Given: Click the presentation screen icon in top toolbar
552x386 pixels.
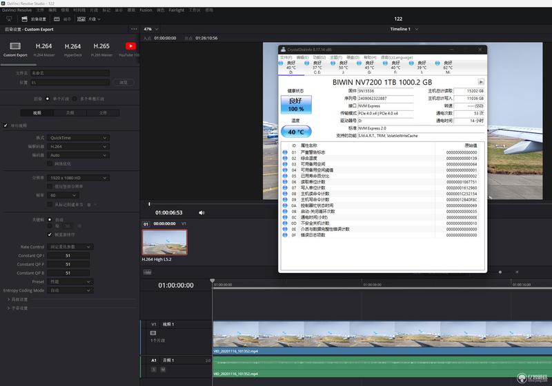Looking at the screenshot, I should 9,19.
